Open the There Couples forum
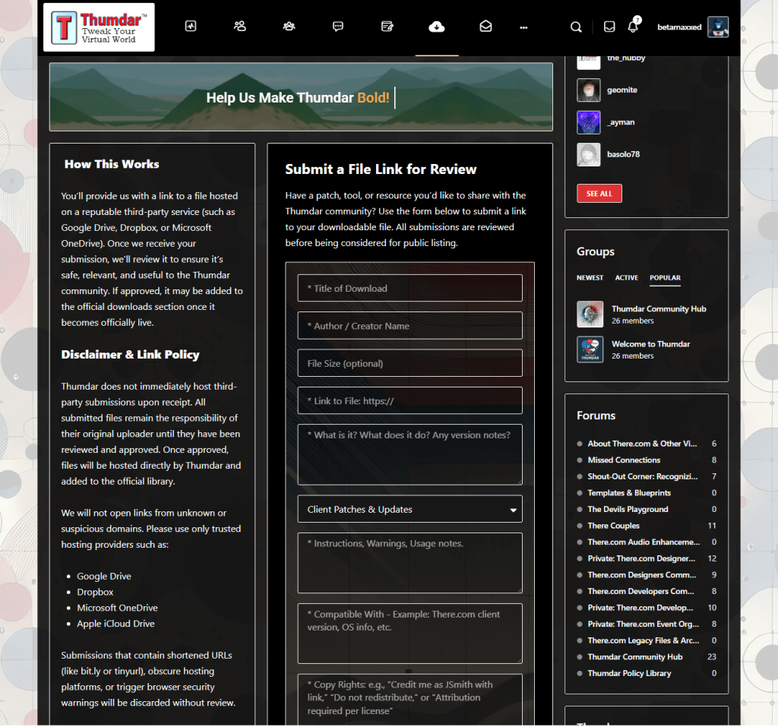The image size is (778, 727). tap(613, 526)
